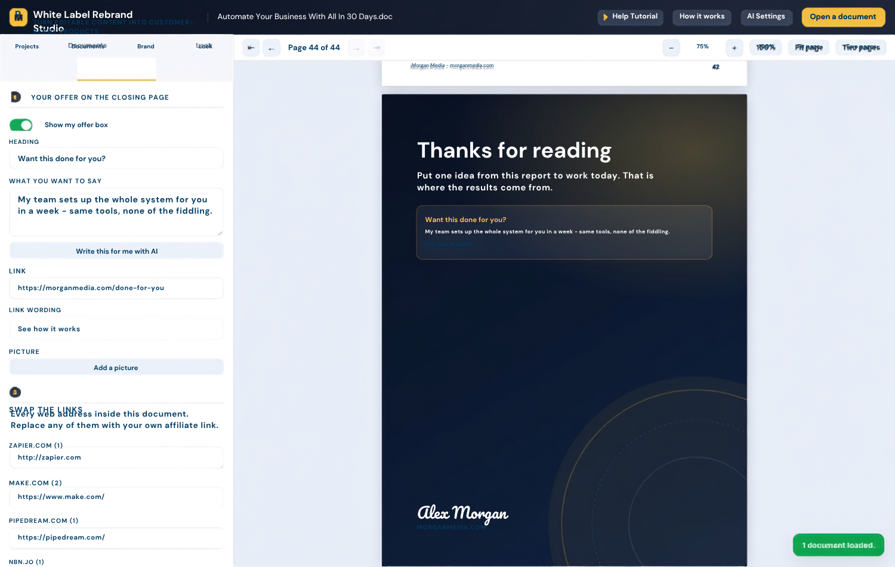Jump to the last page arrow
This screenshot has height=567, width=895.
[x=376, y=48]
